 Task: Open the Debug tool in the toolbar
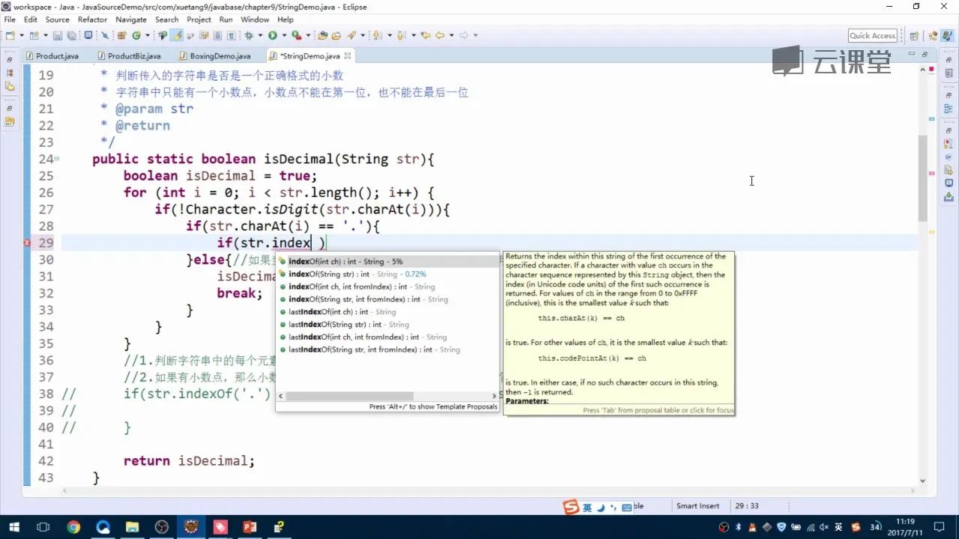tap(248, 35)
